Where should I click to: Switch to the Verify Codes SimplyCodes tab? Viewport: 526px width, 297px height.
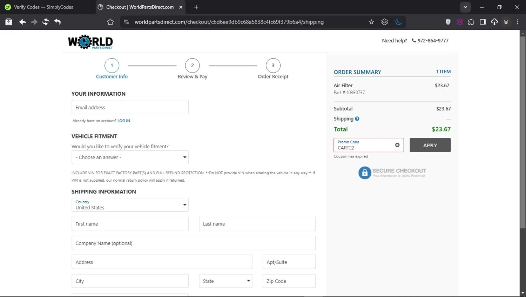click(43, 7)
